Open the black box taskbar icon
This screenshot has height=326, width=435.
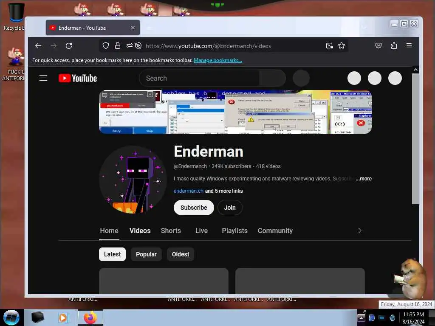point(37,318)
